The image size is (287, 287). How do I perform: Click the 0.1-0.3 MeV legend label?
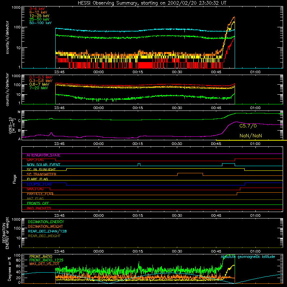point(41,77)
